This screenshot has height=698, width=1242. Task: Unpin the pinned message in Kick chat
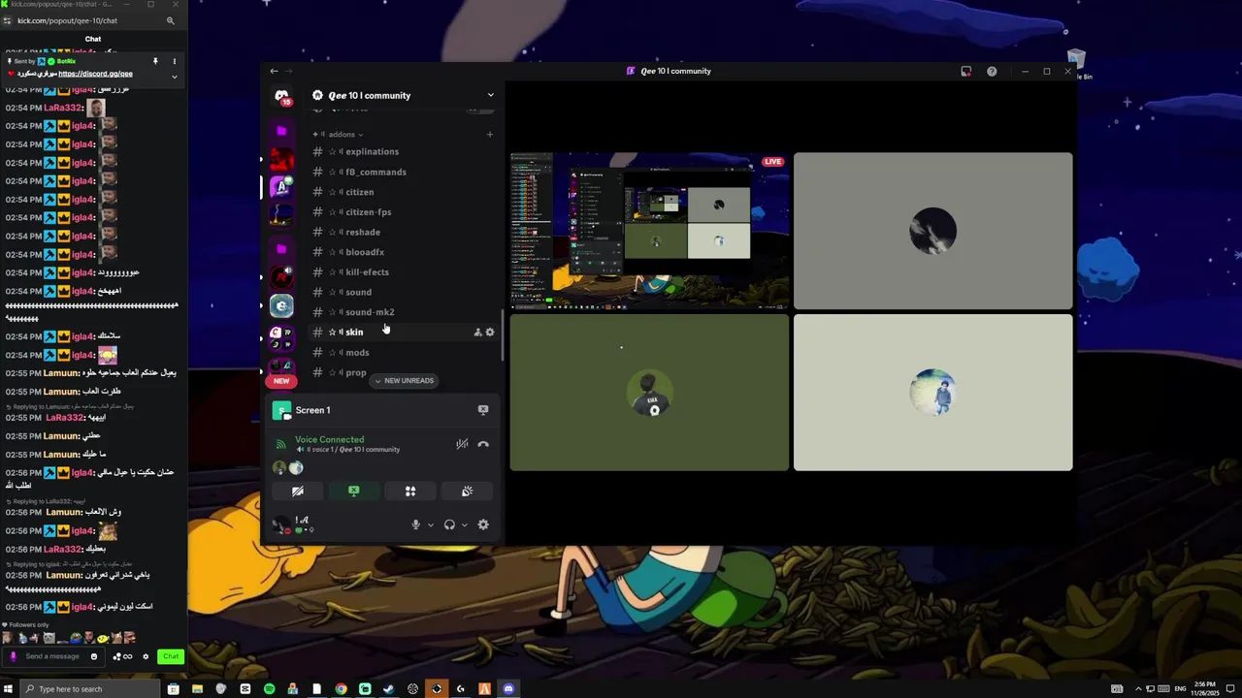pyautogui.click(x=155, y=61)
